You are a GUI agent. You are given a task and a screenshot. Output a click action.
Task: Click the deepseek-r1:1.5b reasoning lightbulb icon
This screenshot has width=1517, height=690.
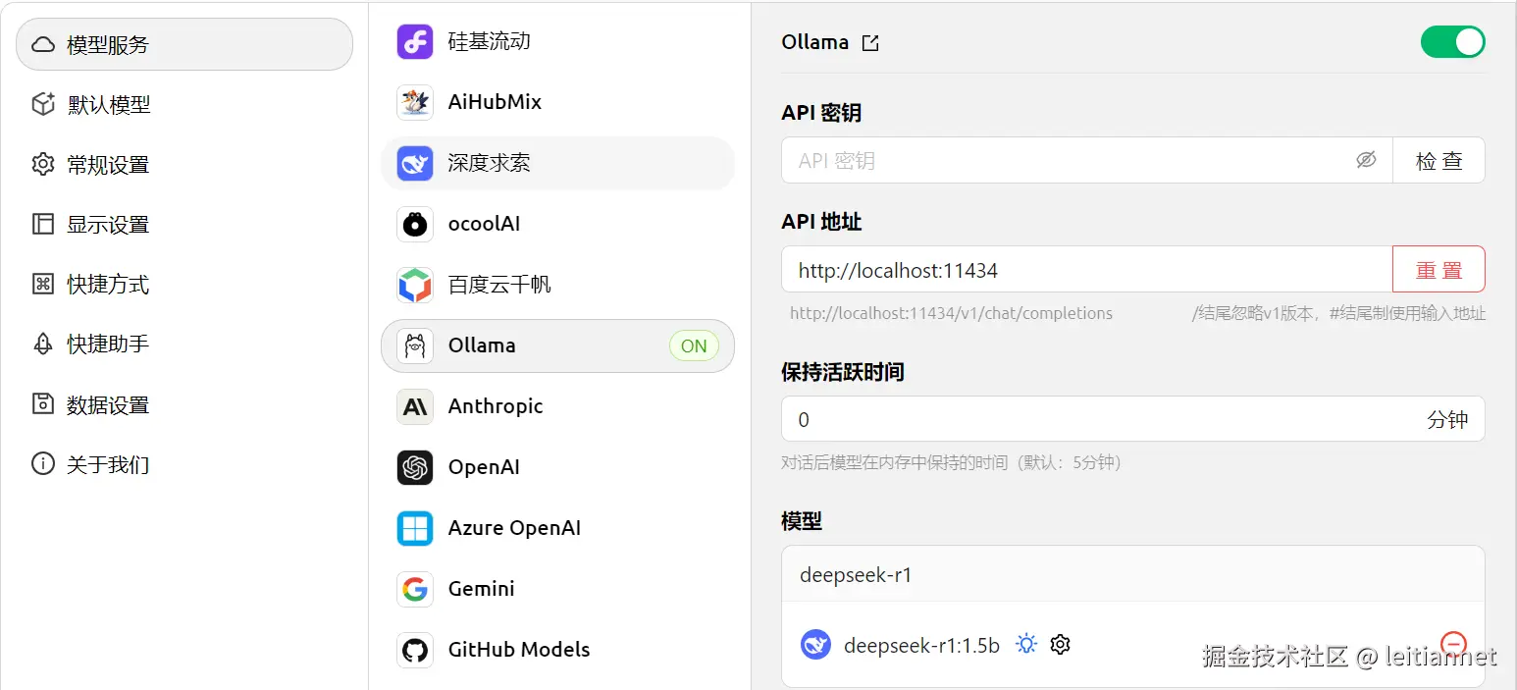pyautogui.click(x=1026, y=645)
